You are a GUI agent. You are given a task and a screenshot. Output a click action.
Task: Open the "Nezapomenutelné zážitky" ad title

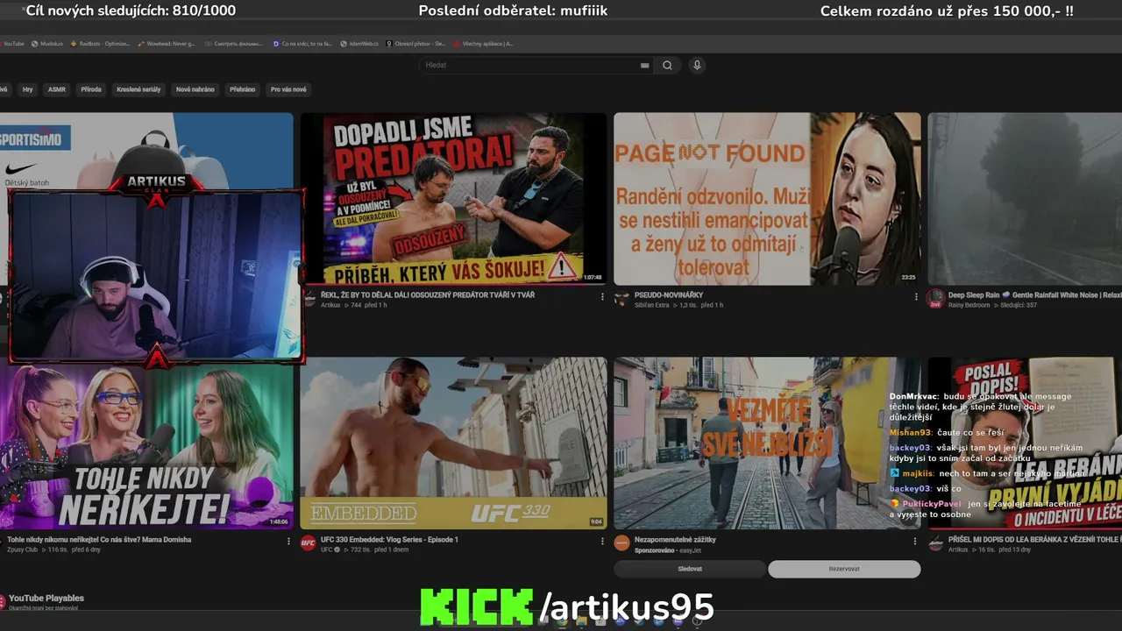coord(675,540)
